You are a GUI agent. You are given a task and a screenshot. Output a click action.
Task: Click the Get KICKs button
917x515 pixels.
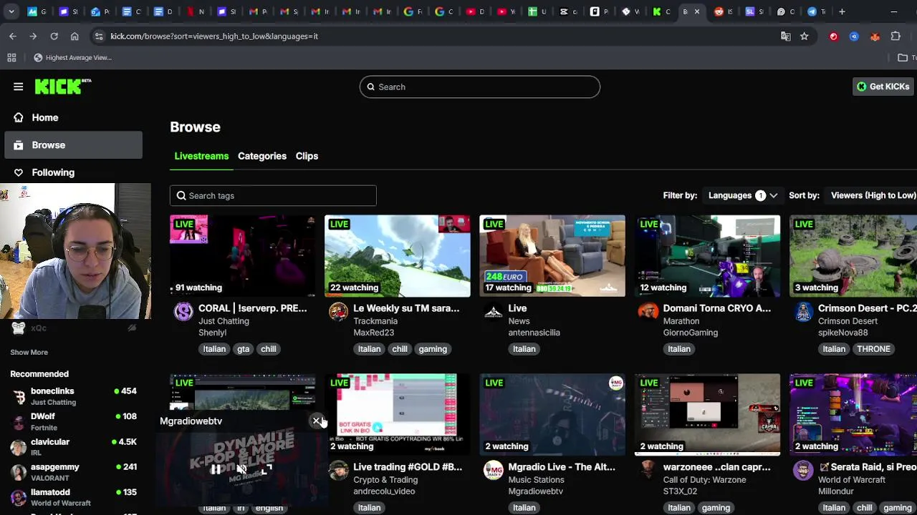pyautogui.click(x=883, y=87)
